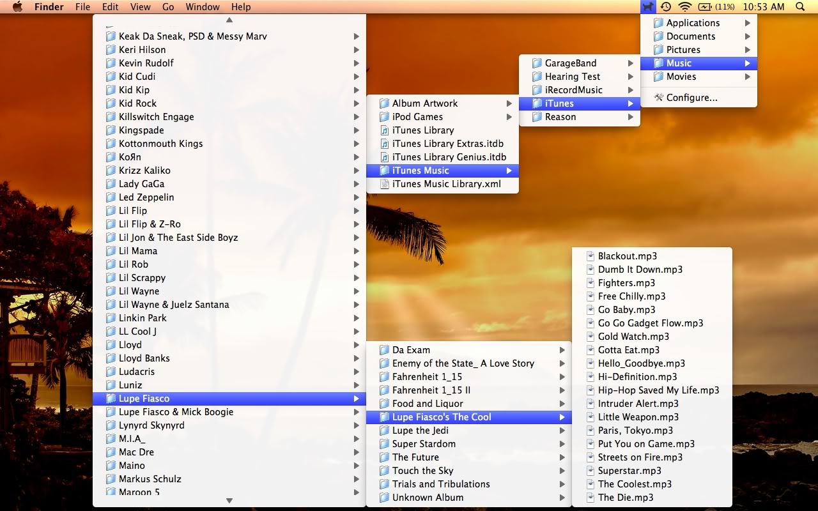The height and width of the screenshot is (511, 818).
Task: Open Fahrenheit 1_15 II album
Action: pyautogui.click(x=468, y=390)
